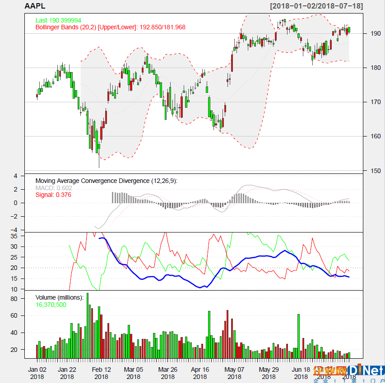Click the date range [2018-01-02/2018-07-18] label
The image size is (385, 383).
click(316, 6)
